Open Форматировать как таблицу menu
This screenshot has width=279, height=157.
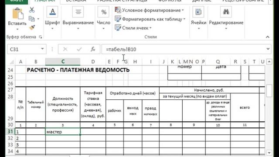150,19
